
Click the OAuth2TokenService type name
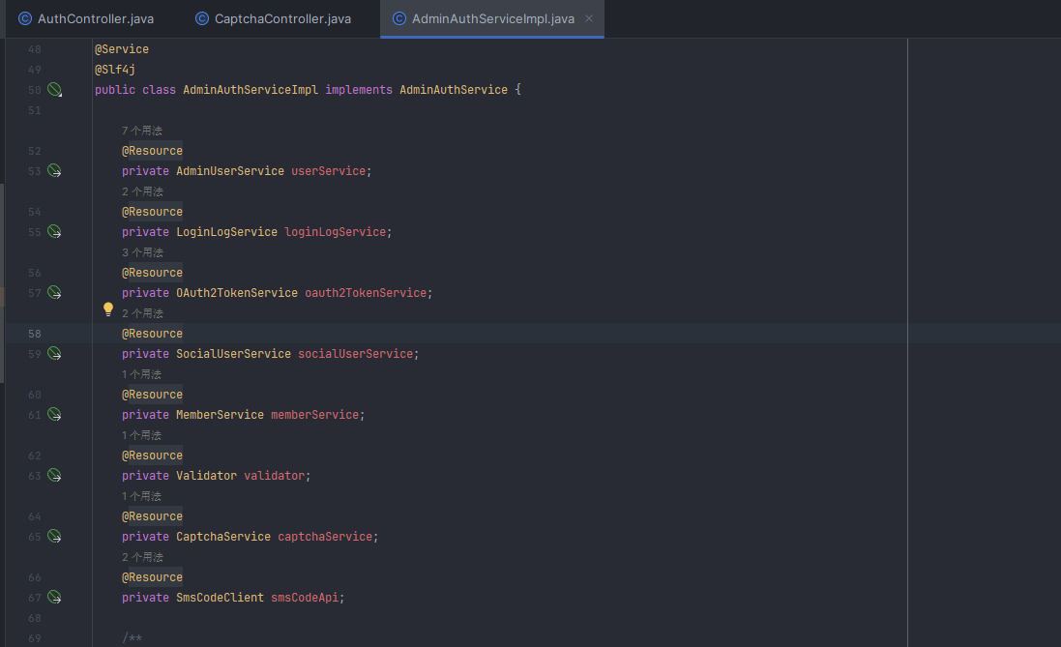tap(237, 293)
